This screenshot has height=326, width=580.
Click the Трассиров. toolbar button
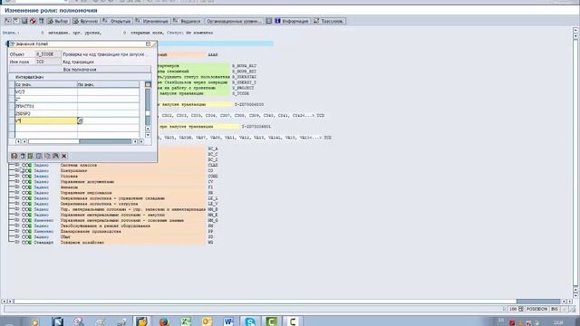pos(329,21)
